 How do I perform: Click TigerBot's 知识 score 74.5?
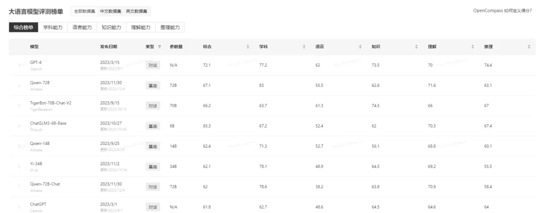[x=376, y=106]
